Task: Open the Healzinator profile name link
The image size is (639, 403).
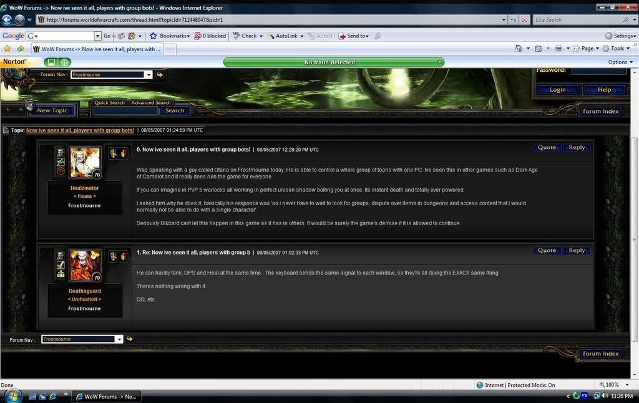Action: [84, 188]
